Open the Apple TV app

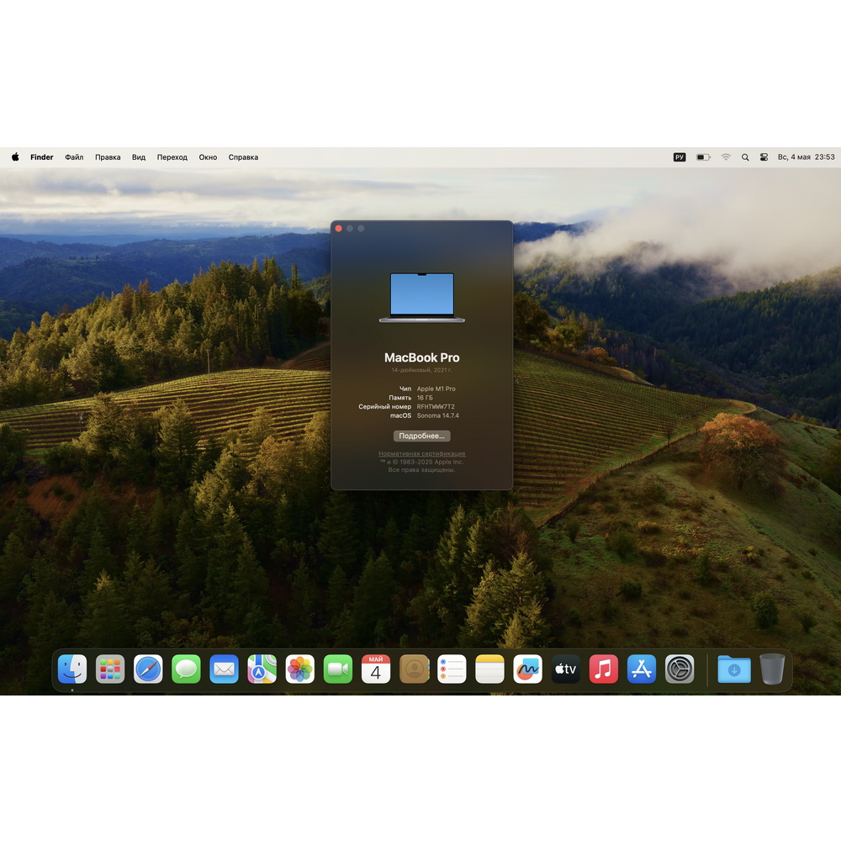coord(566,669)
